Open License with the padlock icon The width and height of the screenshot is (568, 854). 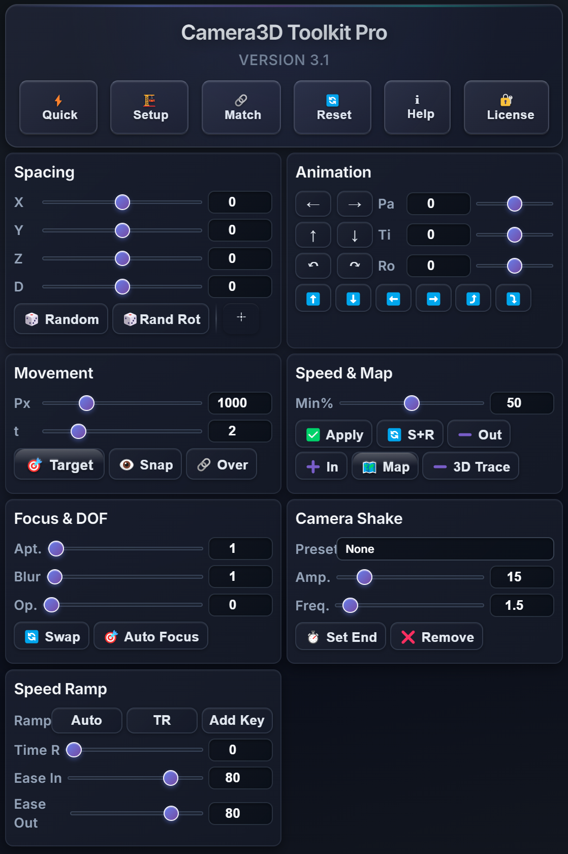(x=506, y=107)
